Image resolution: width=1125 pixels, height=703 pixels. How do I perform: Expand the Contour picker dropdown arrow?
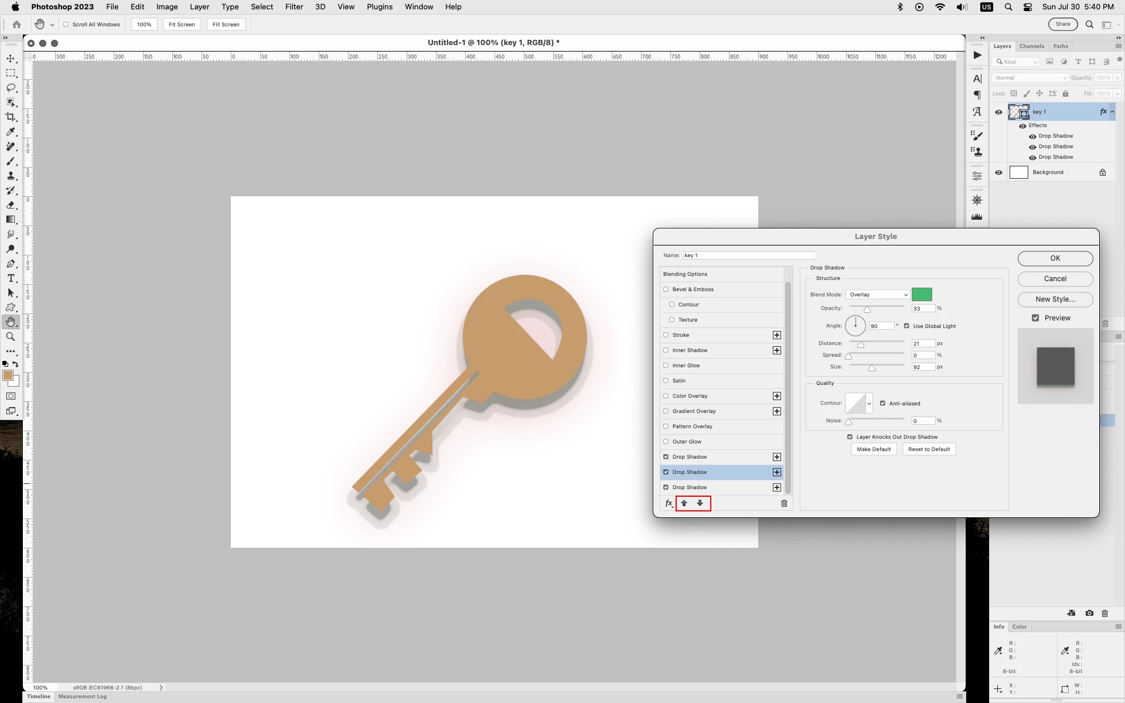(869, 404)
